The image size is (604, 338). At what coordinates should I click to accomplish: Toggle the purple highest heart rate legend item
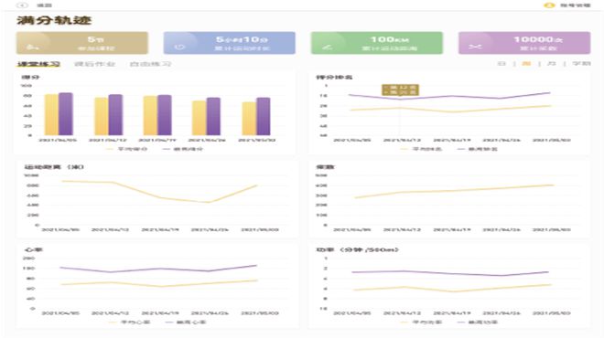(186, 322)
